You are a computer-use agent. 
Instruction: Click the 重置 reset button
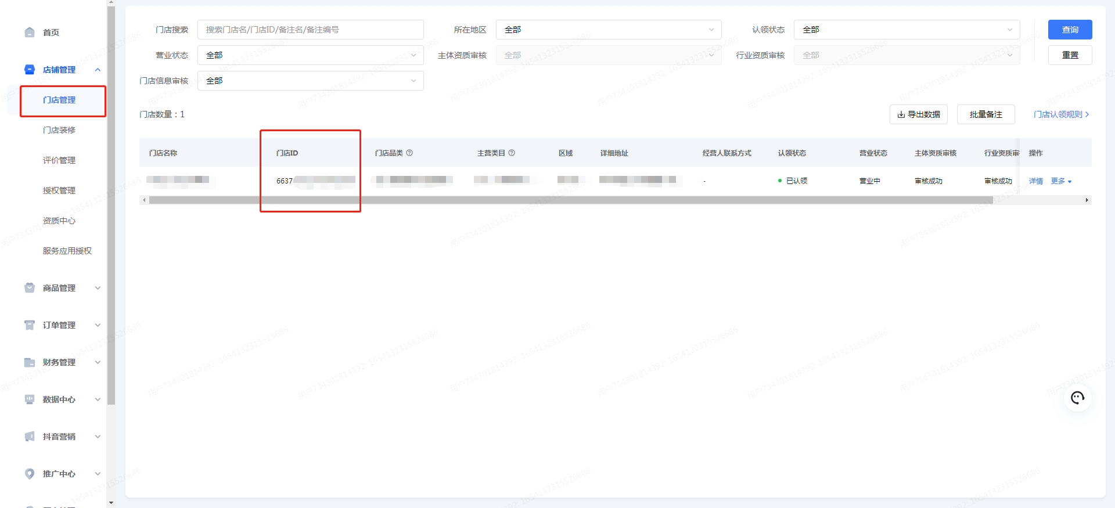1070,55
